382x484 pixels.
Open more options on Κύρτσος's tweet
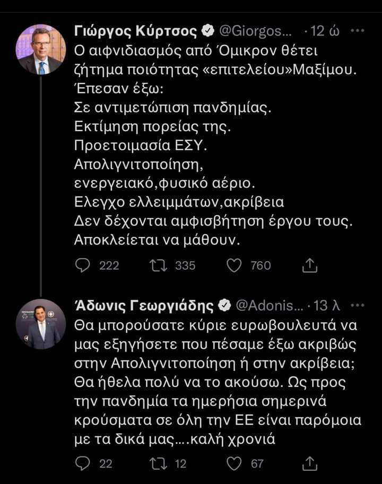tap(359, 31)
